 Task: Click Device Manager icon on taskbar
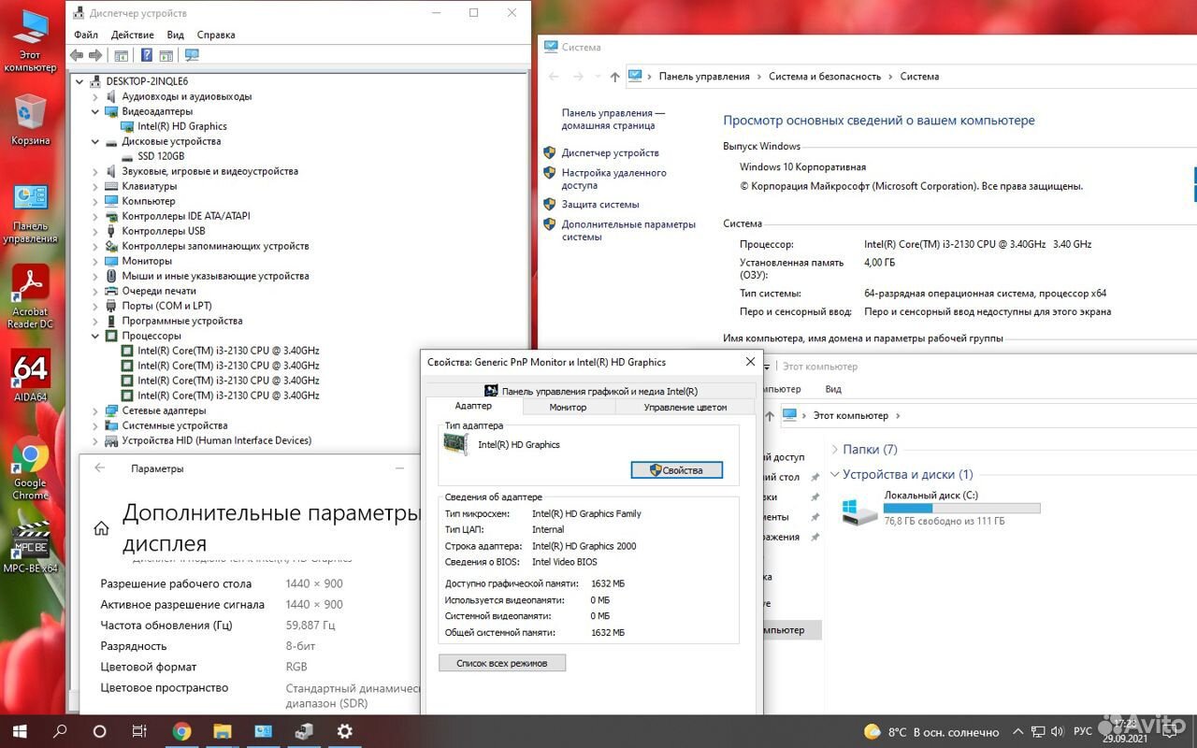pyautogui.click(x=303, y=731)
